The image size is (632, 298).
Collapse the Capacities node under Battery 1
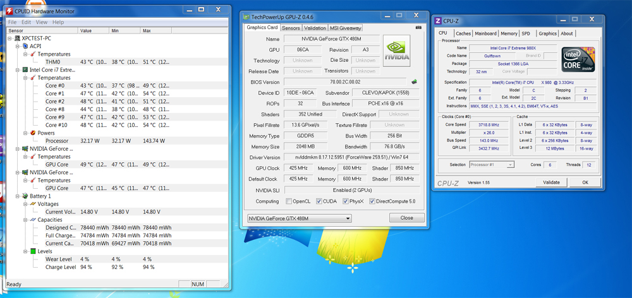(x=25, y=220)
